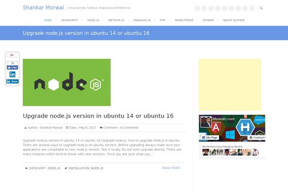This screenshot has width=288, height=192.
Task: Click the Contact button on Facebook widget
Action: [x=257, y=137]
